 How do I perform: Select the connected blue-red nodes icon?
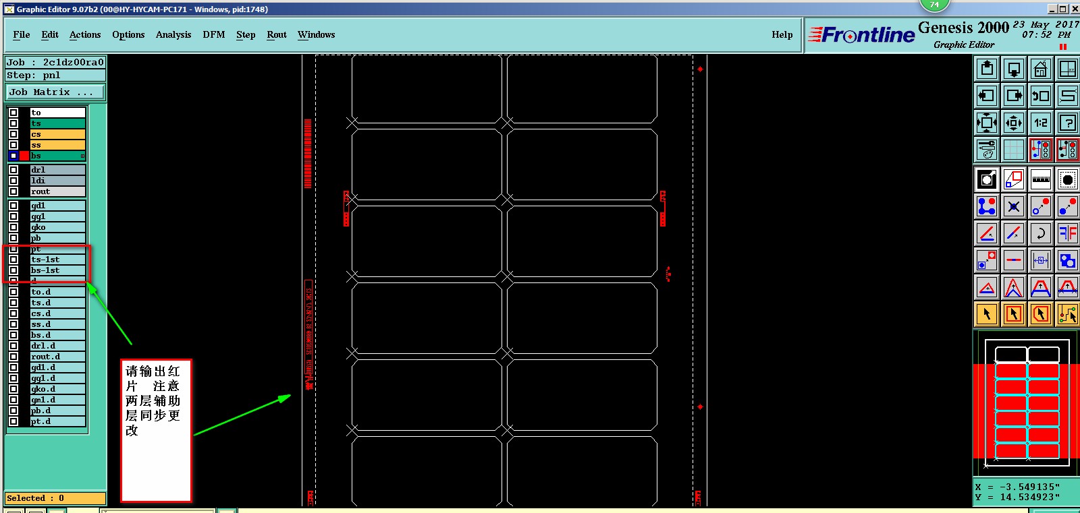coord(987,207)
